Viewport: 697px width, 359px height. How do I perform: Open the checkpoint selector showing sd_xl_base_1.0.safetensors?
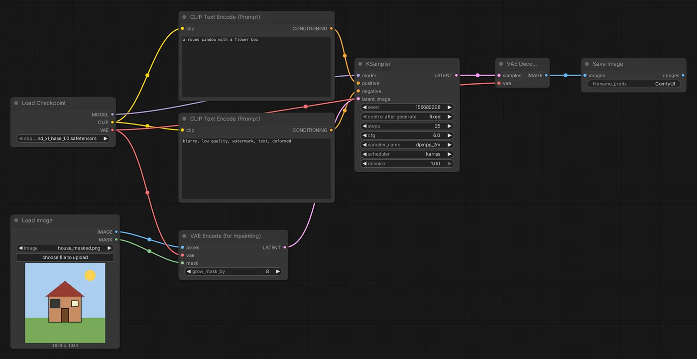[63, 138]
